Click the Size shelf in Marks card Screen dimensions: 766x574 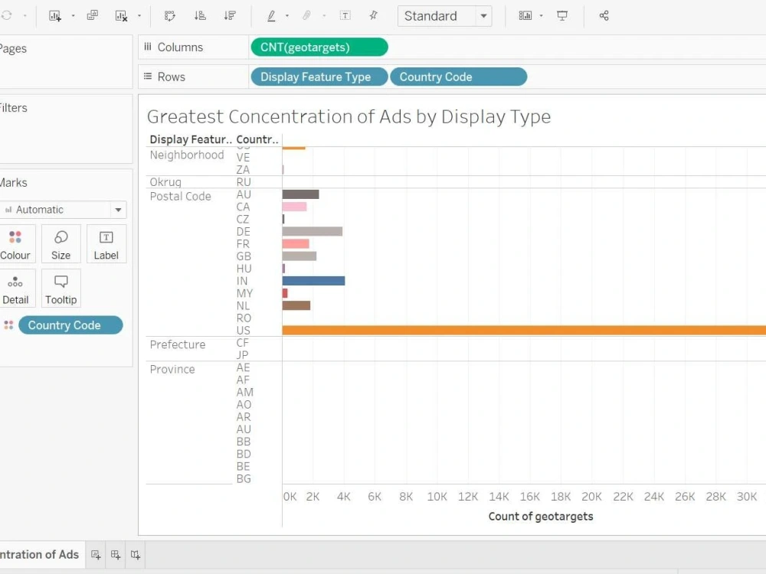click(x=61, y=243)
